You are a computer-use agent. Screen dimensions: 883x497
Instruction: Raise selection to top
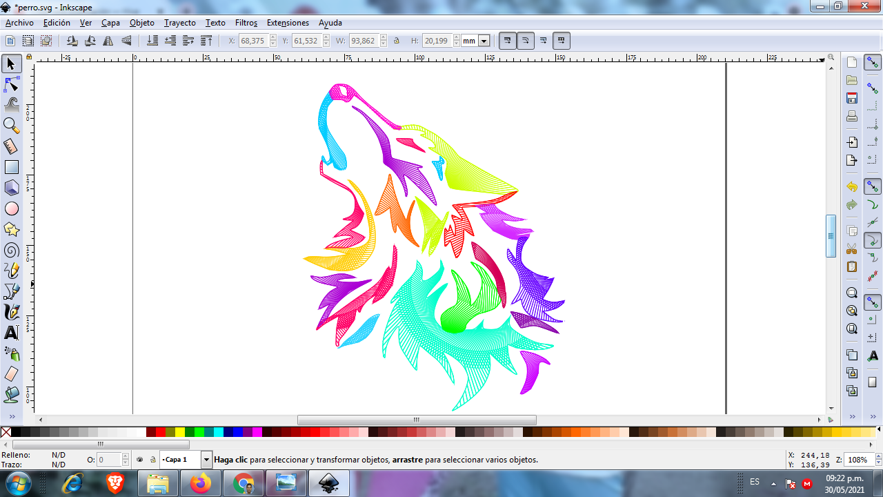pos(206,41)
